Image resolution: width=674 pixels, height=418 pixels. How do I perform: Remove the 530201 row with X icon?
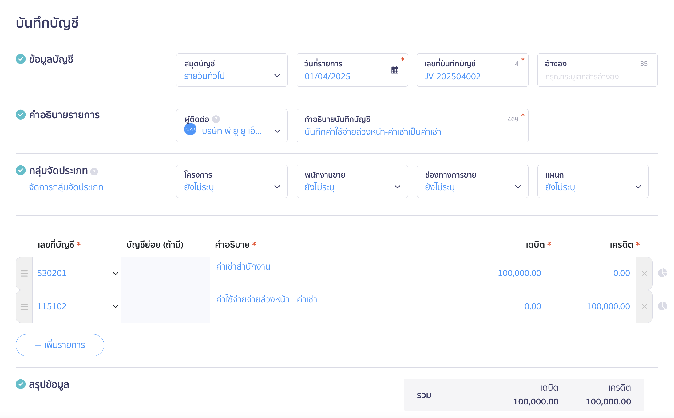[644, 274]
